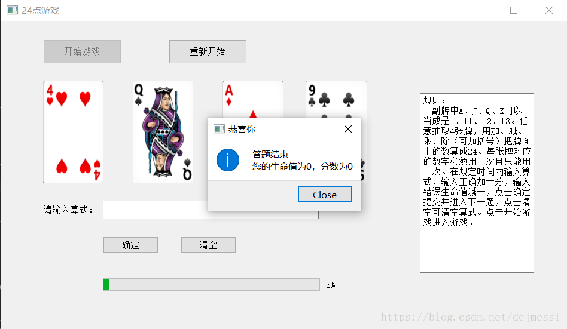Viewport: 567px width, 329px height.
Task: Click the 24点游戏 window title icon
Action: click(x=13, y=10)
